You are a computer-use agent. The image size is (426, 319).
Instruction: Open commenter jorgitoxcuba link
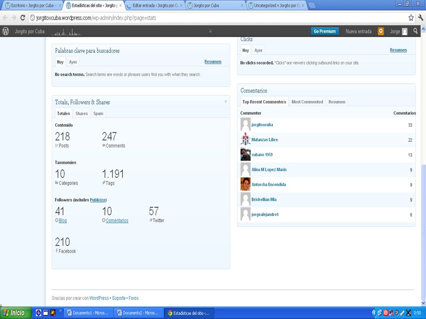pyautogui.click(x=262, y=125)
